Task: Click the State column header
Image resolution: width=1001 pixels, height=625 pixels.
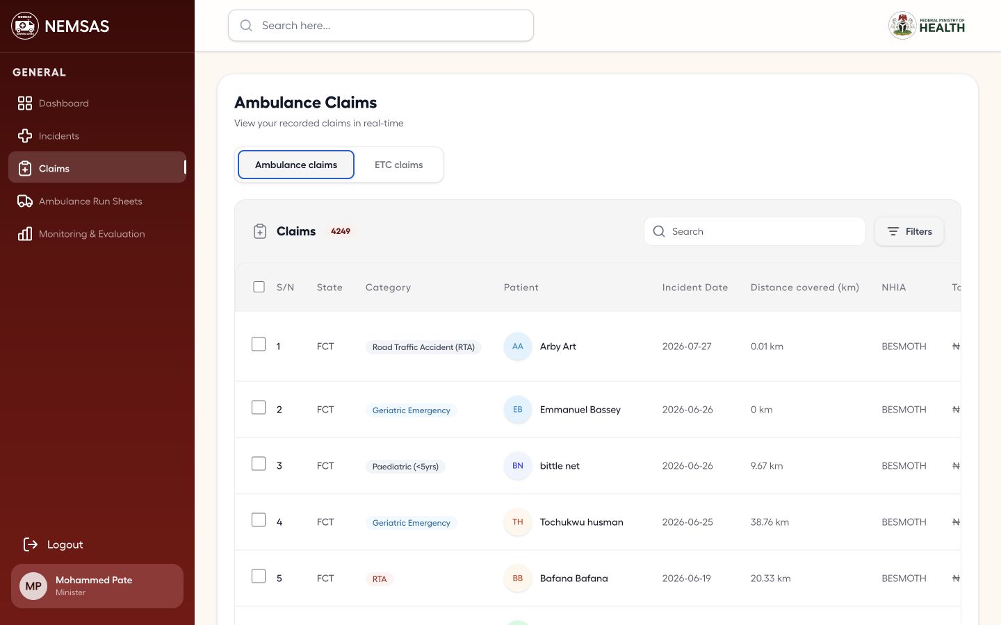Action: [x=329, y=287]
